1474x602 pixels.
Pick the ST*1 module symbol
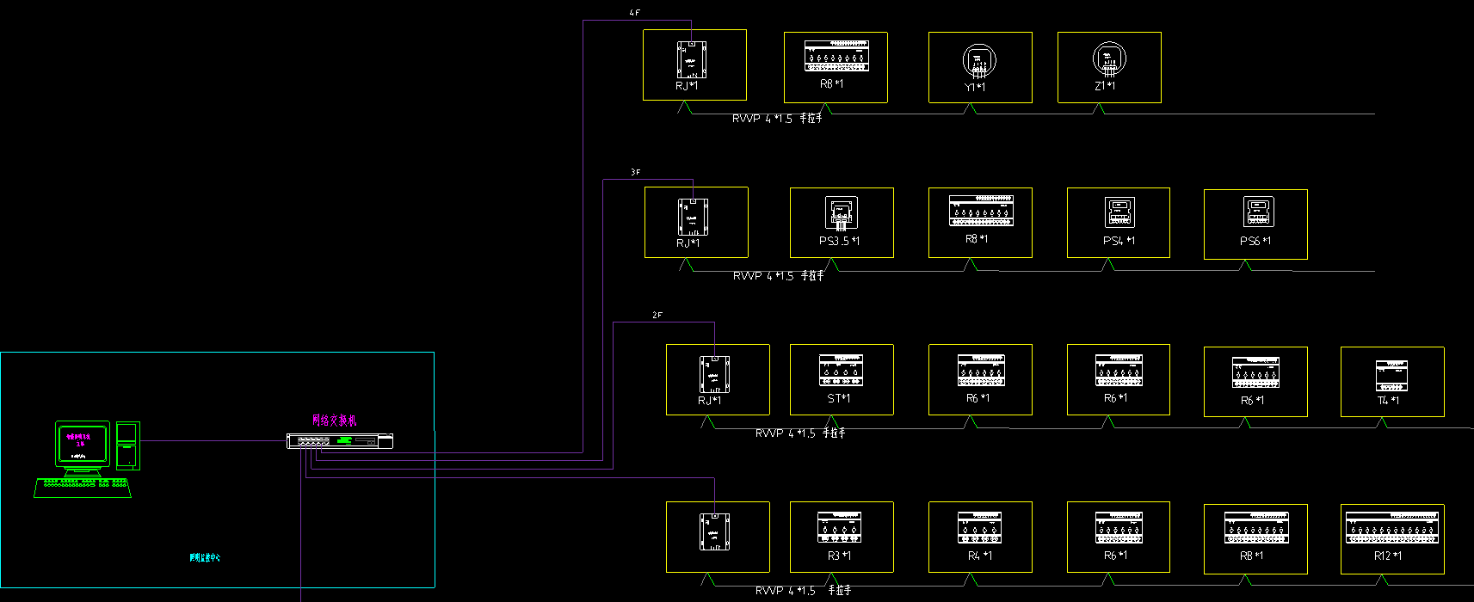[841, 370]
